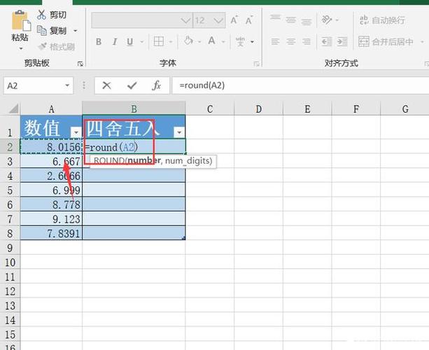
Task: Select cell containing 6.667
Action: 51,162
